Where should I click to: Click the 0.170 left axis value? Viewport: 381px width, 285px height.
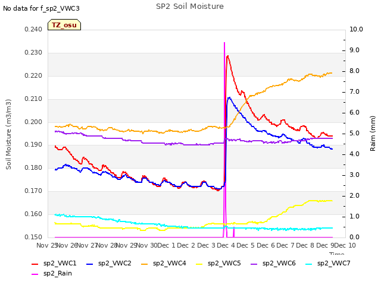pyautogui.click(x=33, y=191)
